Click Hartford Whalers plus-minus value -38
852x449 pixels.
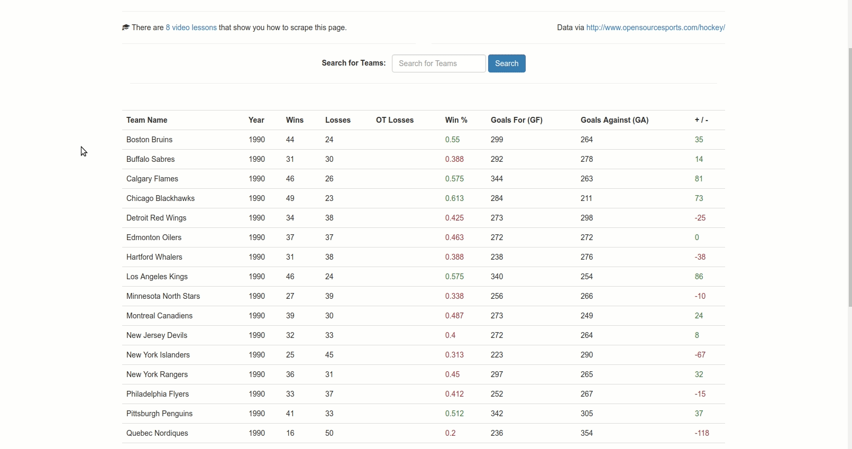tap(700, 257)
